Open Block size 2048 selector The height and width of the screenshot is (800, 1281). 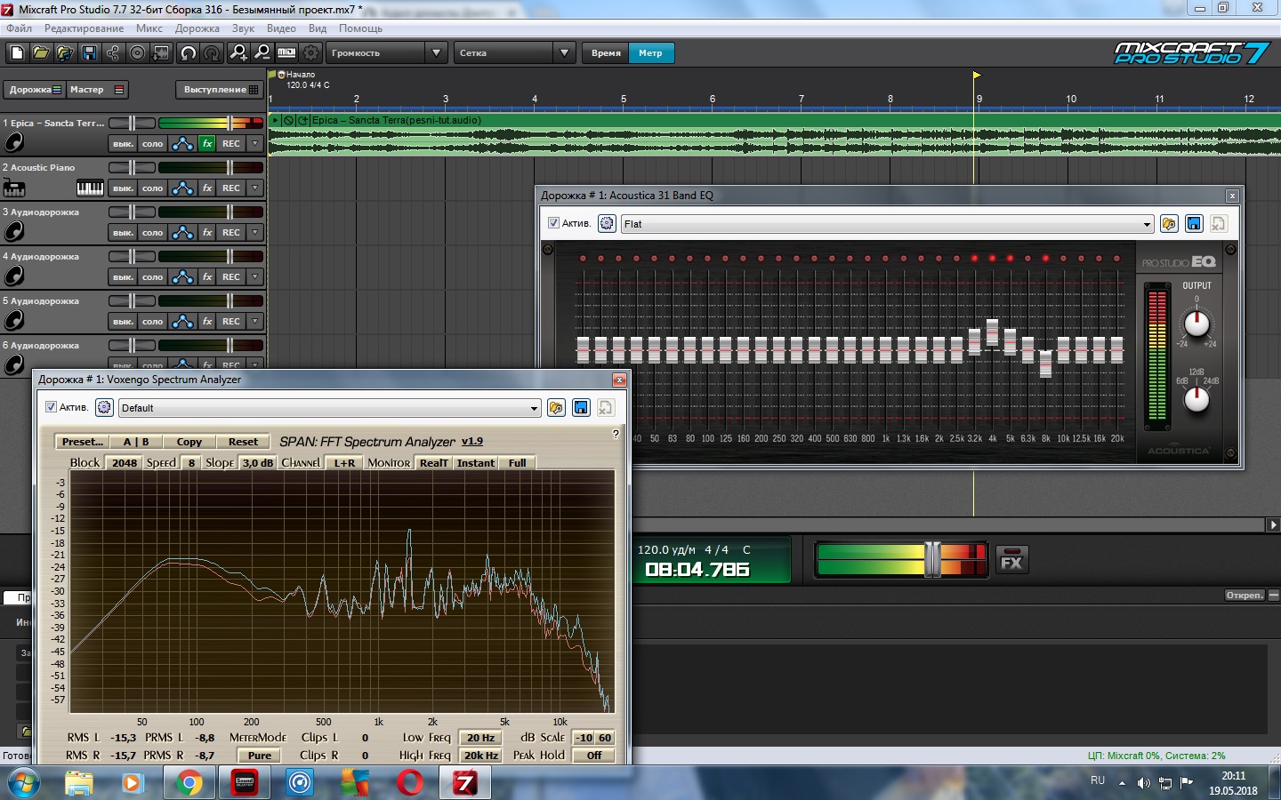(125, 462)
